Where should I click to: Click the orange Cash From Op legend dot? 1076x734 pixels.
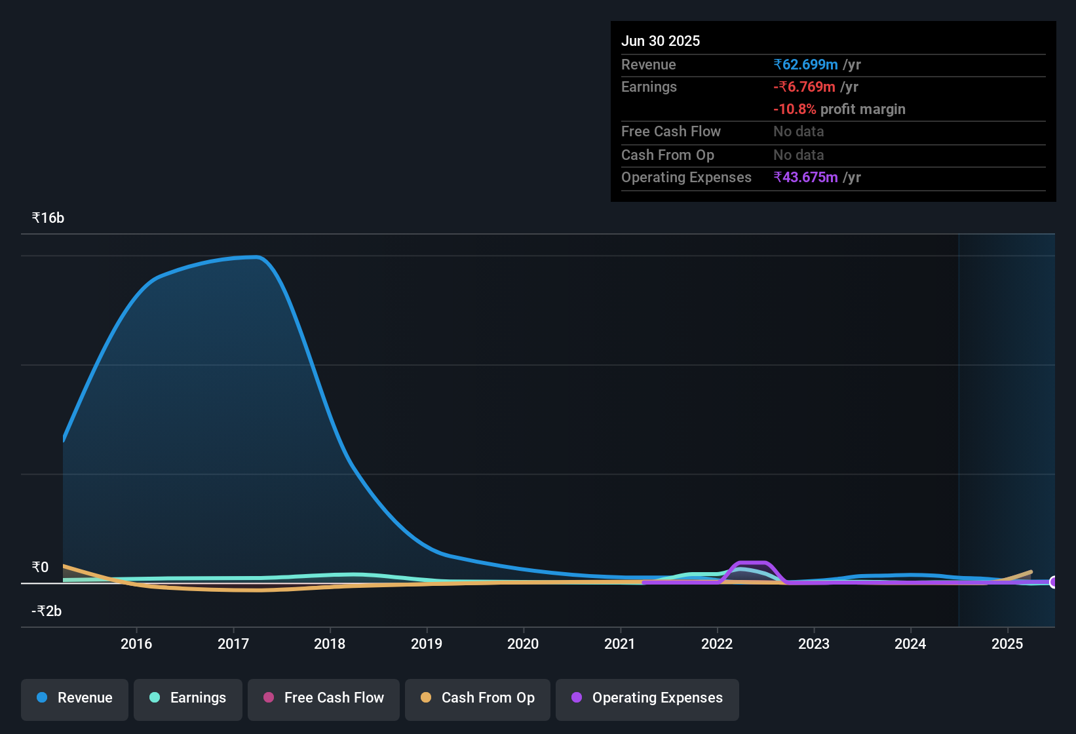426,697
